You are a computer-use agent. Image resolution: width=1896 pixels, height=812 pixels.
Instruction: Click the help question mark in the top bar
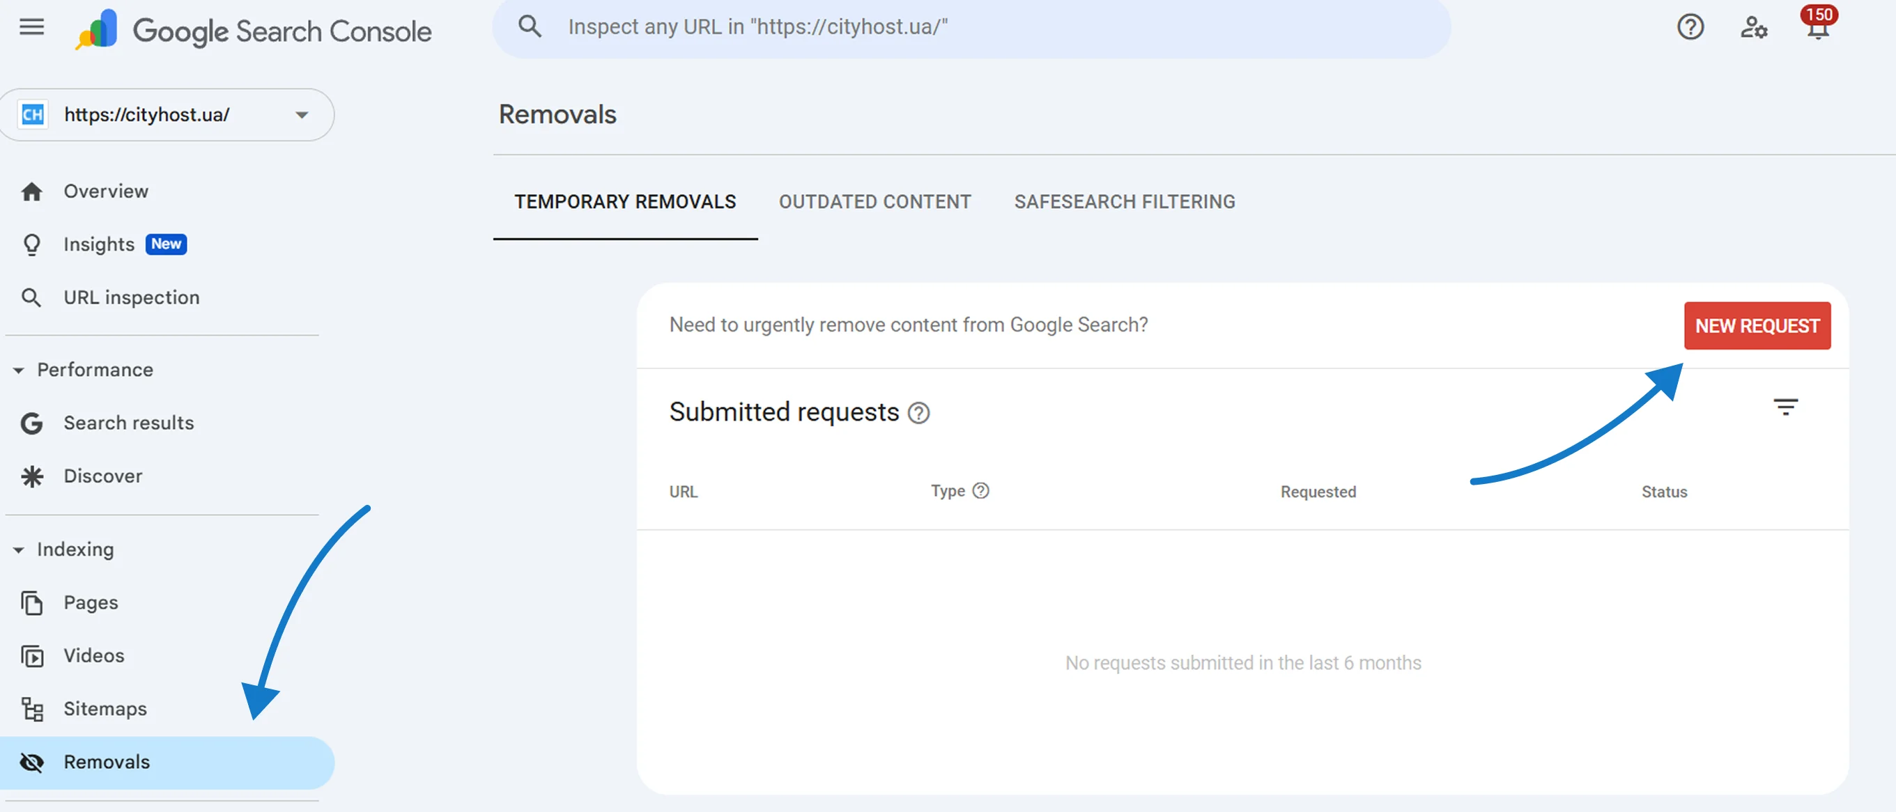(x=1690, y=27)
